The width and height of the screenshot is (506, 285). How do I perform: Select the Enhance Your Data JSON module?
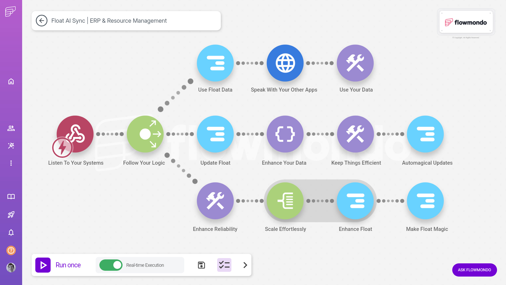(285, 134)
